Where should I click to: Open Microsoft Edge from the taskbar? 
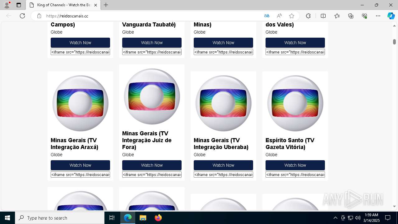pyautogui.click(x=128, y=218)
